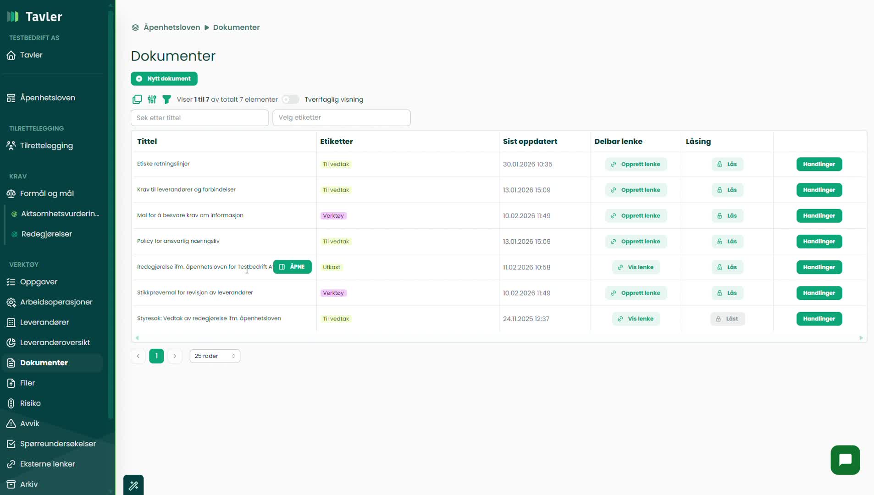Open the chat bubble widget
The width and height of the screenshot is (874, 495).
pyautogui.click(x=845, y=460)
